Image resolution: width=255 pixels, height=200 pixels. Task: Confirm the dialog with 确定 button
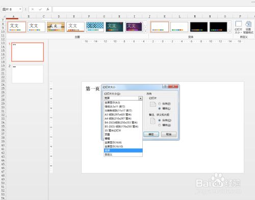[x=151, y=134]
